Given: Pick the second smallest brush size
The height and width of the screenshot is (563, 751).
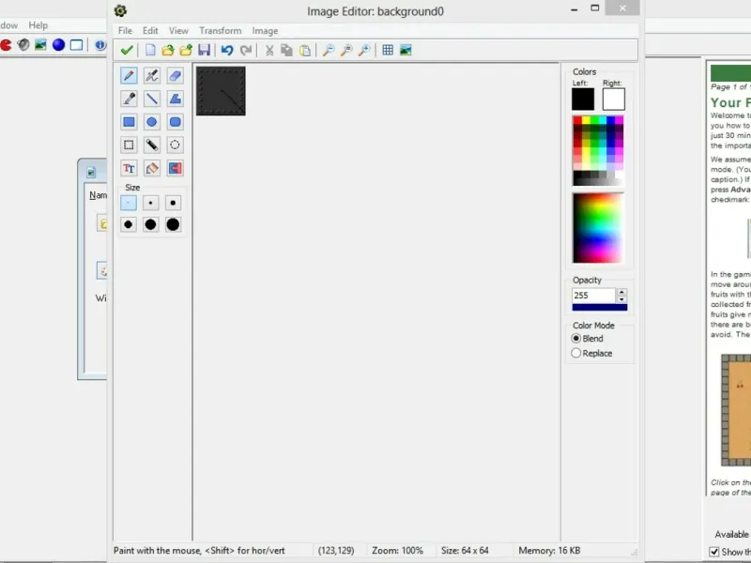Looking at the screenshot, I should point(150,203).
